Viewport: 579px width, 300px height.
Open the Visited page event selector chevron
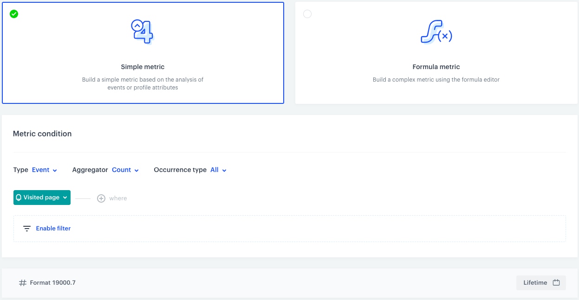tap(65, 197)
